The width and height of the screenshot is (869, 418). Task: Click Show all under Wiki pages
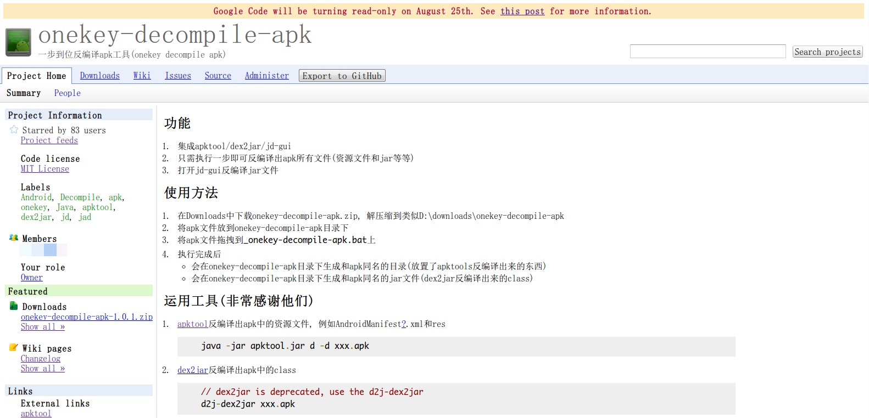[x=43, y=369]
